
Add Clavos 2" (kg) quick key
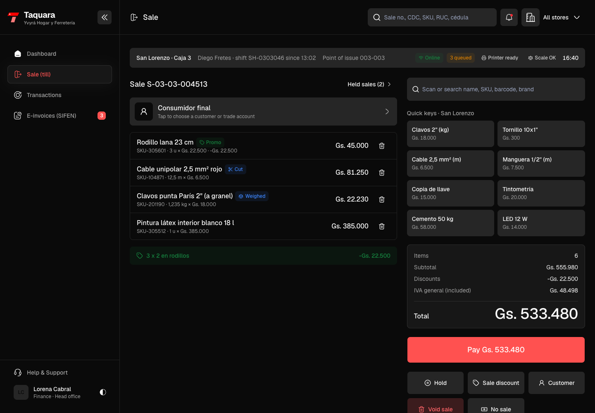click(450, 134)
